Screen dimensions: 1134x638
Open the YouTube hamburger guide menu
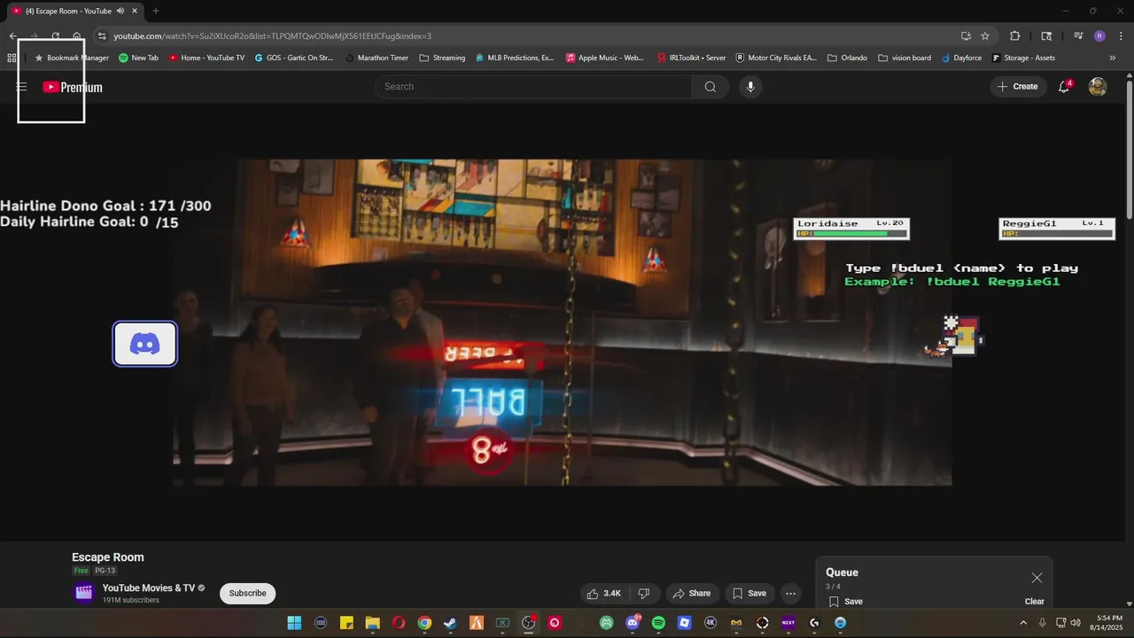point(21,87)
